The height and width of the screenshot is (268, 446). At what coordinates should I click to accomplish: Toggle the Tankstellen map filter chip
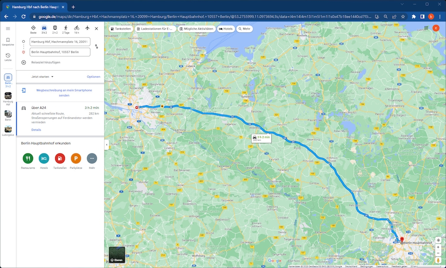click(x=121, y=29)
